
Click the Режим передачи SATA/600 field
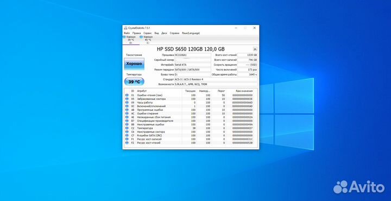pos(192,70)
